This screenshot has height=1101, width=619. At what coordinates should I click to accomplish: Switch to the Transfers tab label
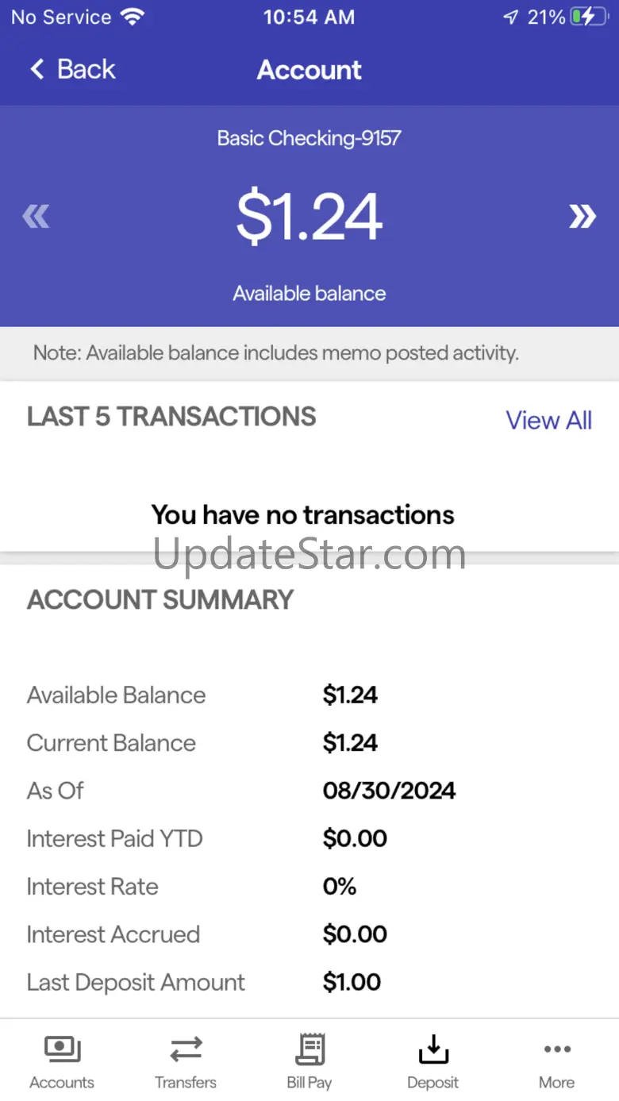(x=186, y=1083)
